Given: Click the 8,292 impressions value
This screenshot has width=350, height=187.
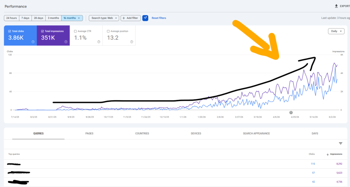Looking at the screenshot, I should [339, 164].
